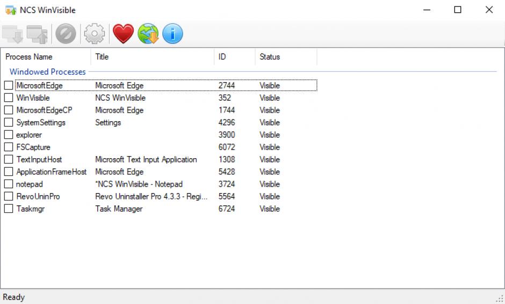Screen dimensions: 505x304
Task: Click ID 6072 of FSCapture
Action: point(227,147)
